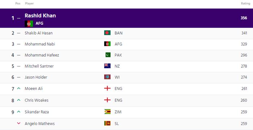
Task: Click the green up arrow beside Chris Woakes
Action: 19,100
